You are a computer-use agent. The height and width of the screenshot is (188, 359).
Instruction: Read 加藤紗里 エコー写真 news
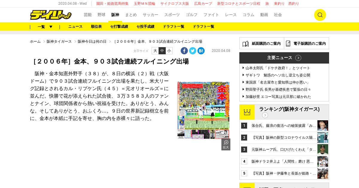point(278,97)
